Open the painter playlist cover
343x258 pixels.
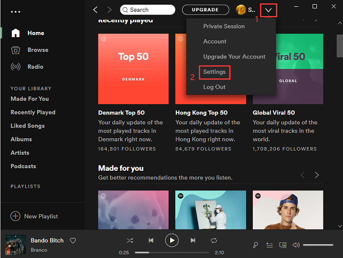(x=210, y=210)
